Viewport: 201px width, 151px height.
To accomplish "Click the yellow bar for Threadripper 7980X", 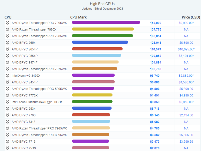I will pos(103,29).
